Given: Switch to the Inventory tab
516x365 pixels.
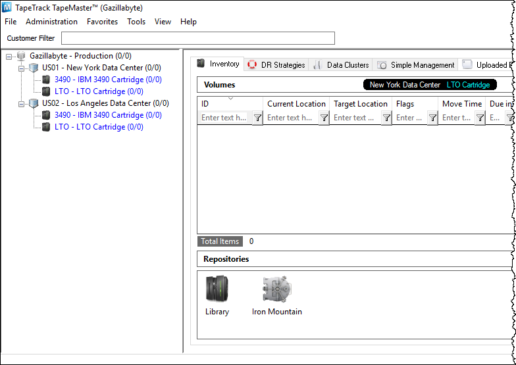Looking at the screenshot, I should pyautogui.click(x=218, y=64).
